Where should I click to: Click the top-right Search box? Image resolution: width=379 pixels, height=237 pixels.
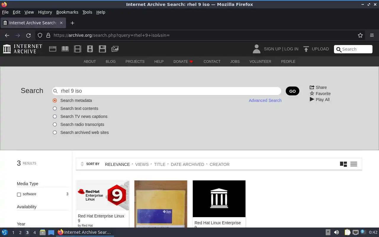(353, 49)
